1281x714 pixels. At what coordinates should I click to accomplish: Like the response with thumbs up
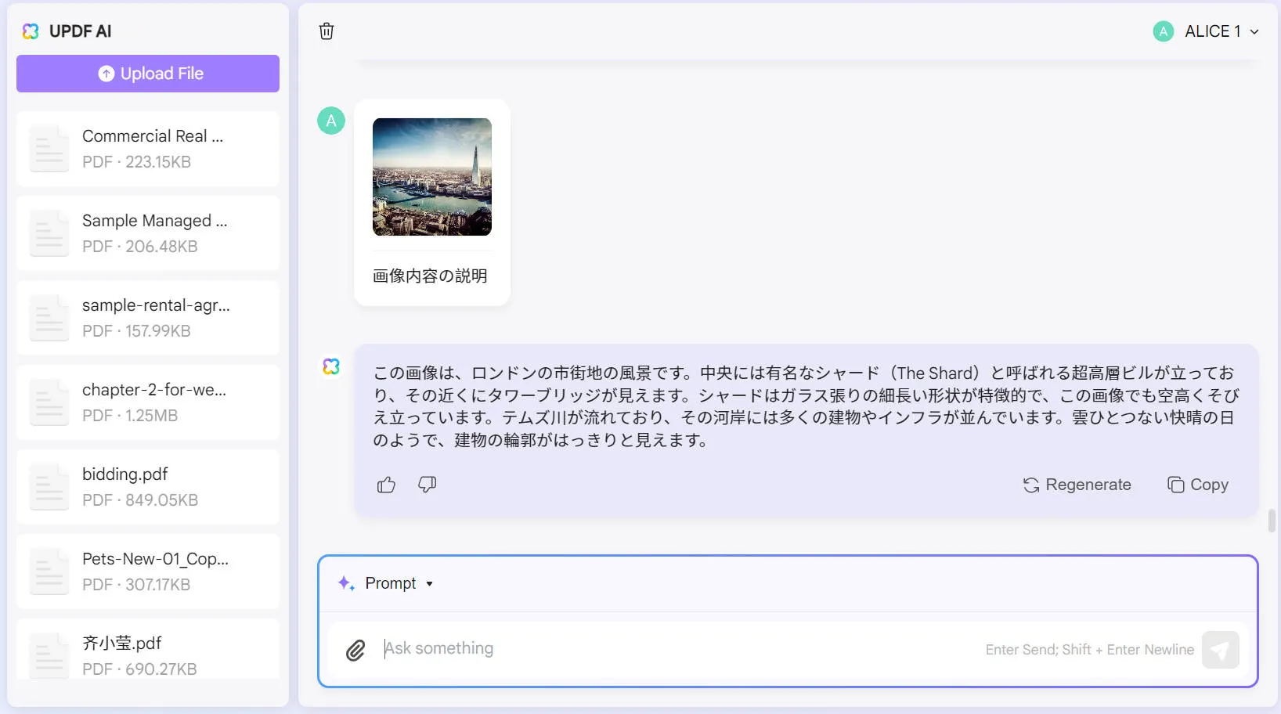pos(386,485)
